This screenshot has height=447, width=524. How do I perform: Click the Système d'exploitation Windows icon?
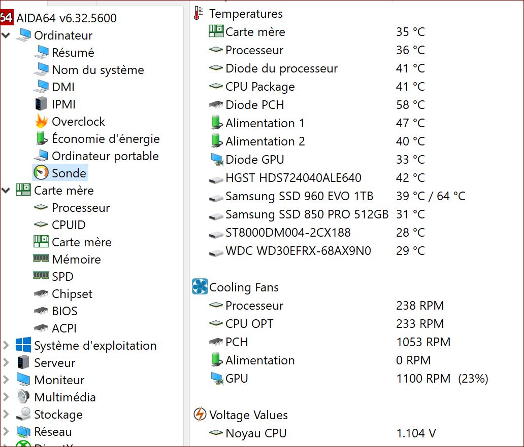[23, 345]
